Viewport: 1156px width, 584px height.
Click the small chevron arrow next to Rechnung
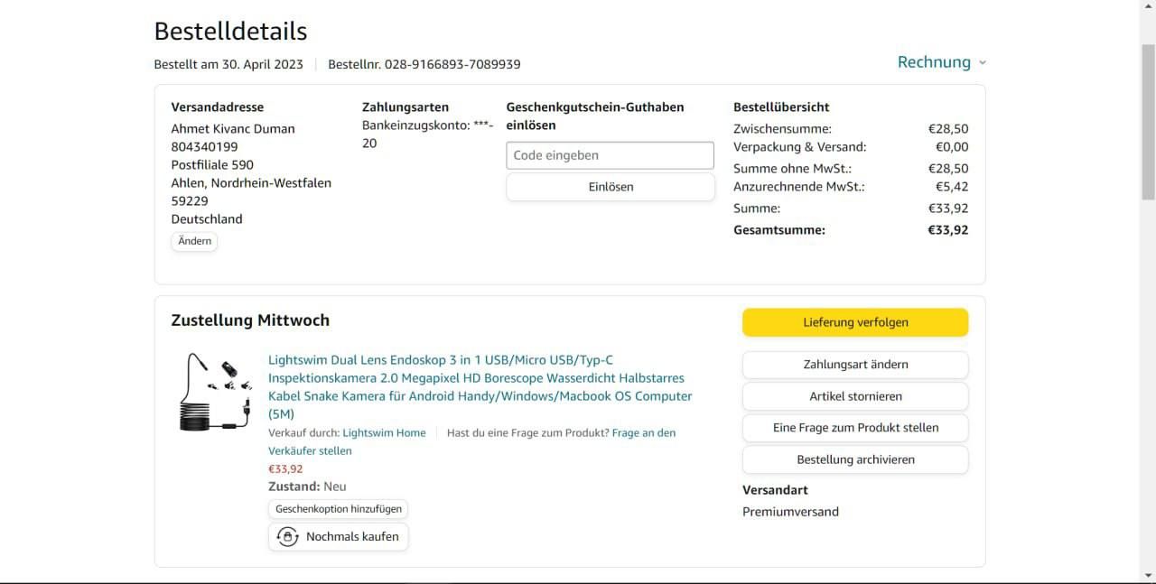(x=983, y=63)
